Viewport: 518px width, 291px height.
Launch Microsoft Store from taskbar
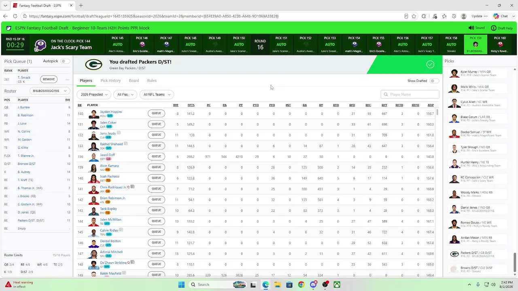tap(289, 285)
